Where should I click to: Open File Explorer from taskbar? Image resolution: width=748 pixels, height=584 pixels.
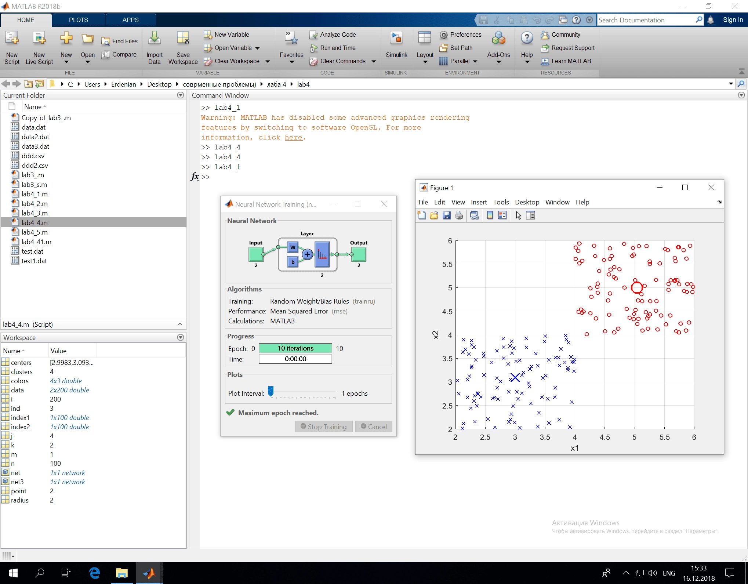click(121, 573)
